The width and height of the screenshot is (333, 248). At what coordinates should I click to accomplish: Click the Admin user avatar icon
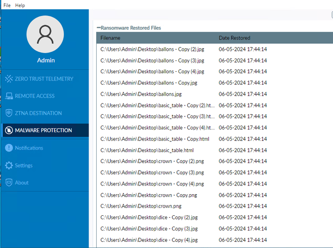point(45,34)
